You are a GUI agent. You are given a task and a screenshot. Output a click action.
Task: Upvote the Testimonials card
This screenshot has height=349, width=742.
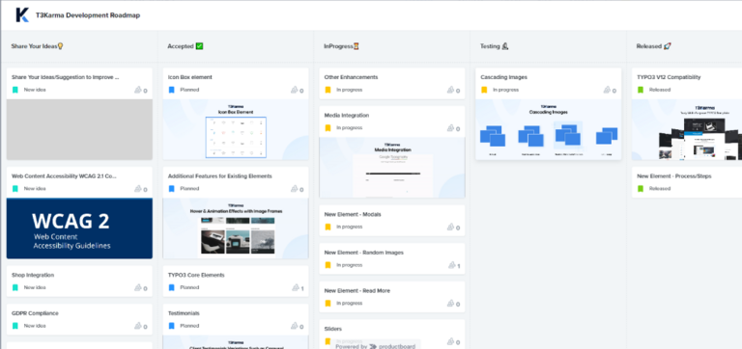[x=297, y=326]
